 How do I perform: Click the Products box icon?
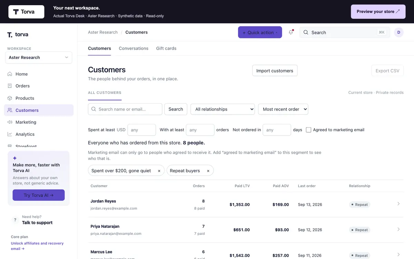pyautogui.click(x=10, y=98)
